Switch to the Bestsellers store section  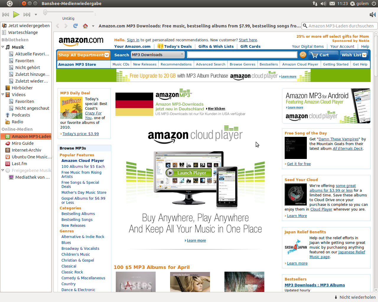click(268, 64)
